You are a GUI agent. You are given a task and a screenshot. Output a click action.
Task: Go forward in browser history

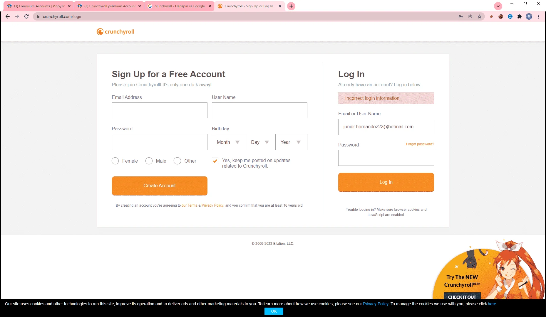click(x=17, y=16)
